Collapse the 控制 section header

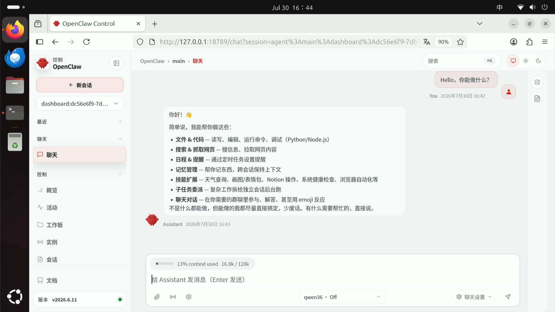tap(80, 174)
